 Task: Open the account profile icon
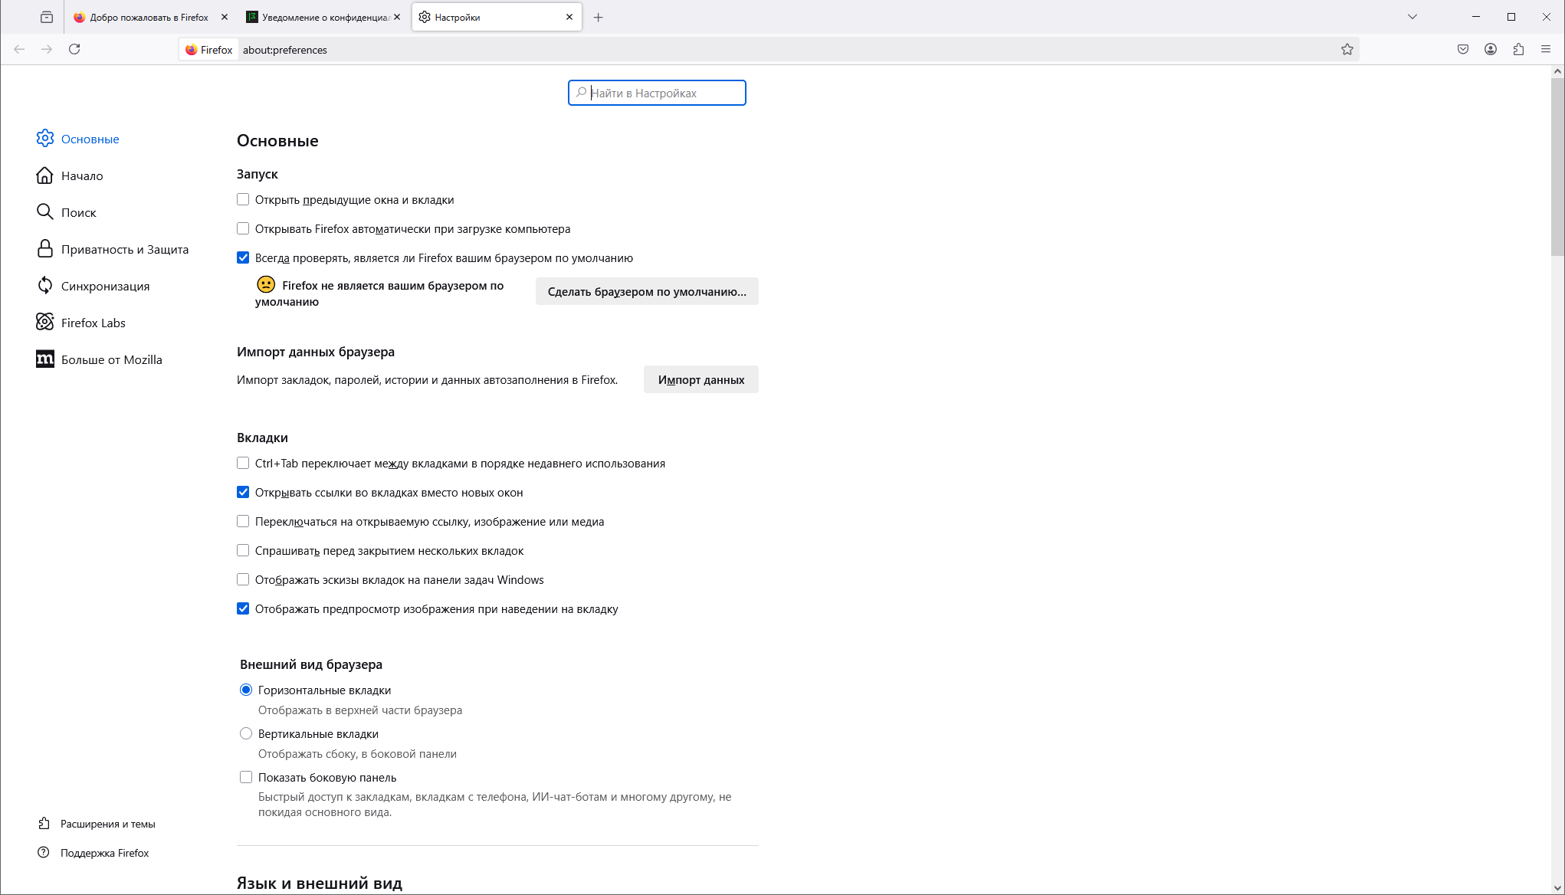point(1491,49)
